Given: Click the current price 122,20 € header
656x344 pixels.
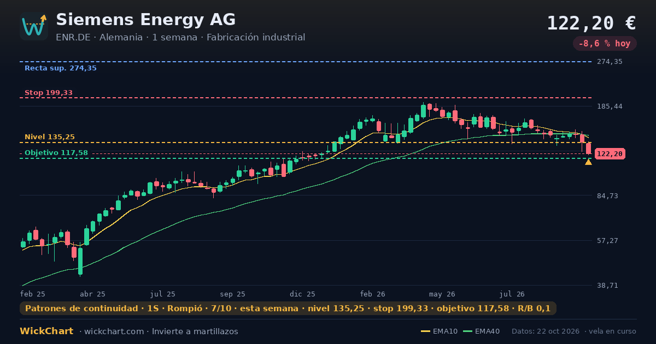Looking at the screenshot, I should click(591, 23).
